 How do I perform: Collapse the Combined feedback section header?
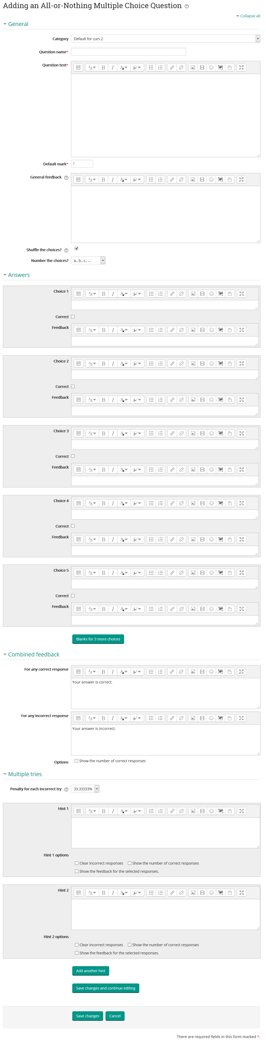[x=34, y=655]
